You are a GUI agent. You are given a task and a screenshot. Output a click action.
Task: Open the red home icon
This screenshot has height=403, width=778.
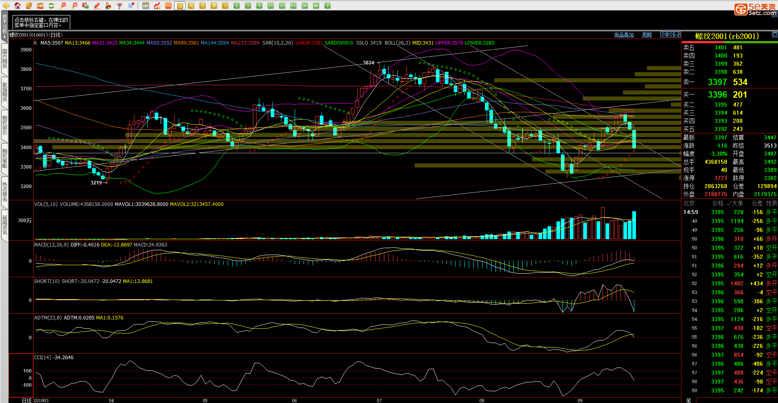pyautogui.click(x=17, y=6)
